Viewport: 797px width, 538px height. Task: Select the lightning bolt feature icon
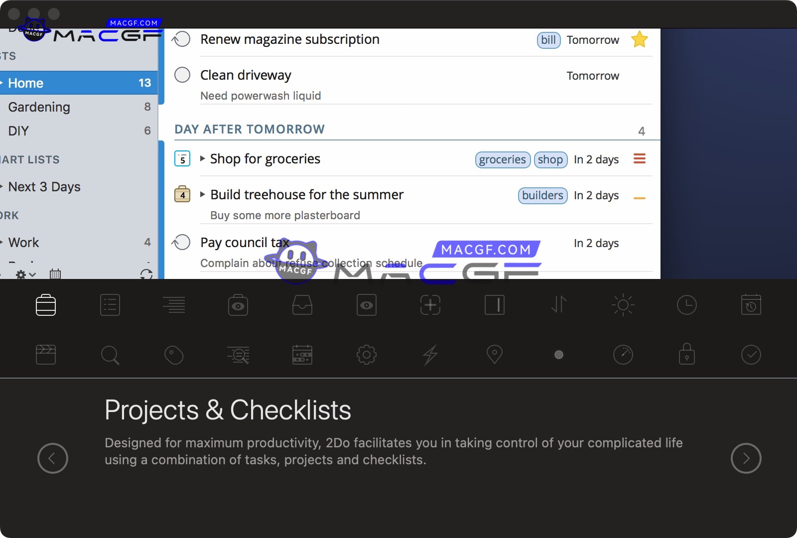coord(430,355)
